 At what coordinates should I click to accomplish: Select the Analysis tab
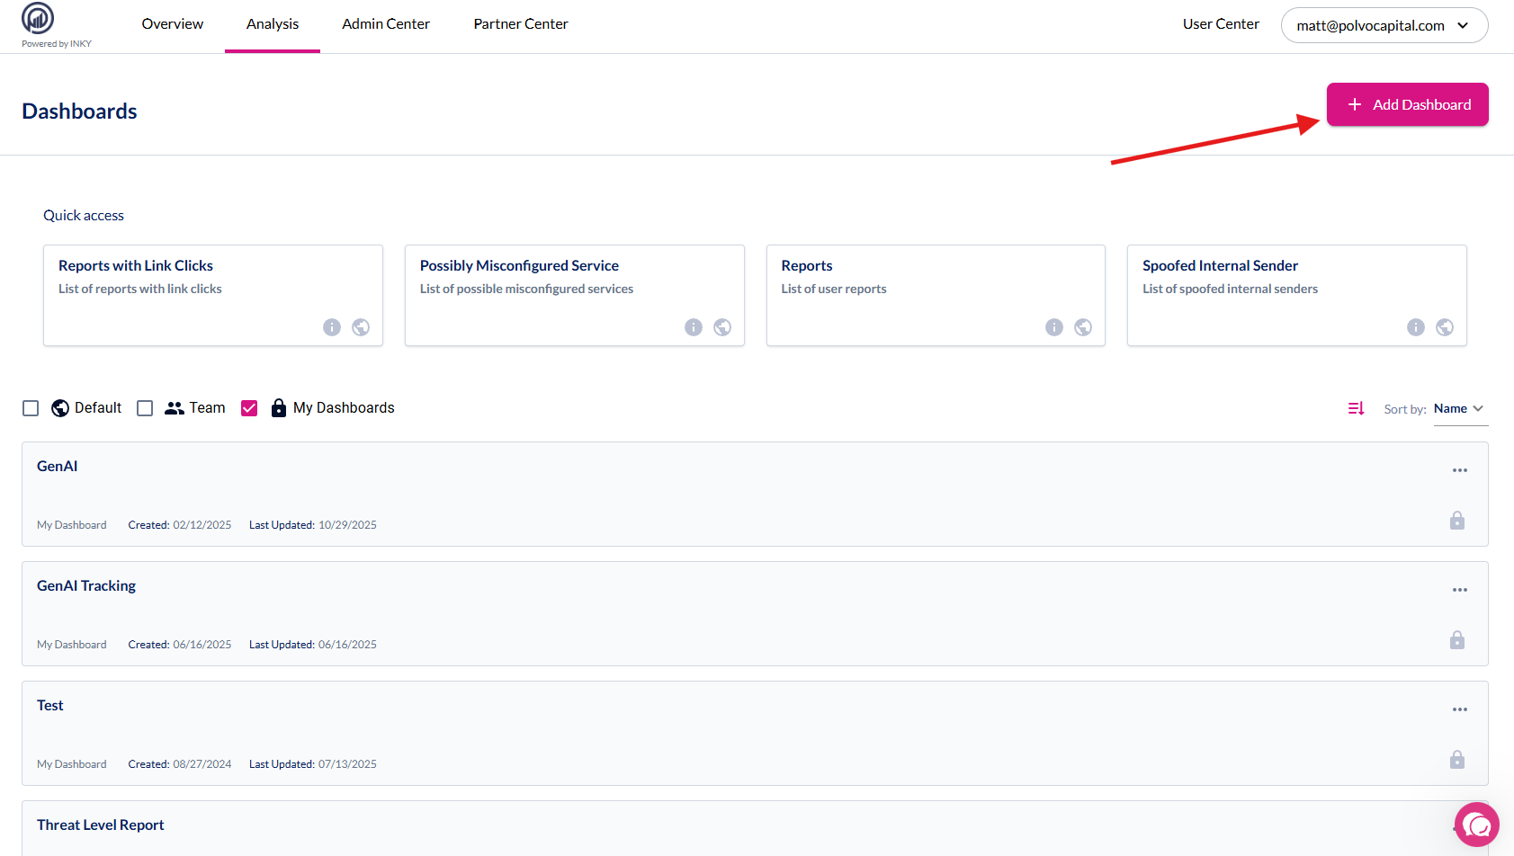click(273, 24)
